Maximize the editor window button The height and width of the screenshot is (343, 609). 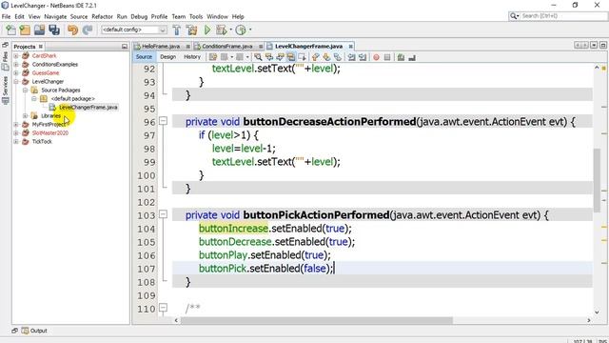coord(603,45)
